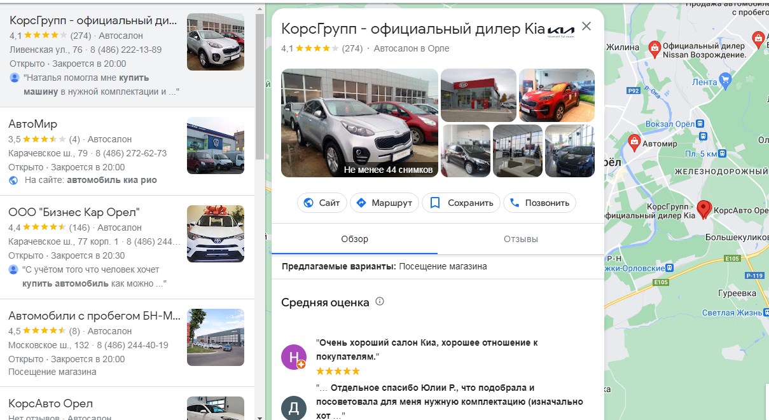Click the Вокзал Орёл train station icon
This screenshot has width=769, height=420.
point(702,136)
